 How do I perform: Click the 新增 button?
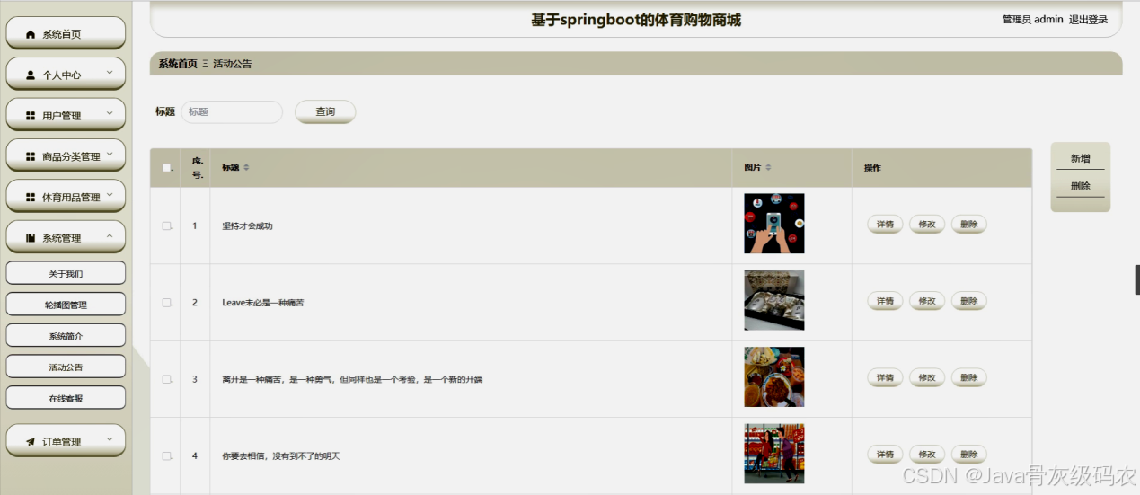pos(1080,159)
